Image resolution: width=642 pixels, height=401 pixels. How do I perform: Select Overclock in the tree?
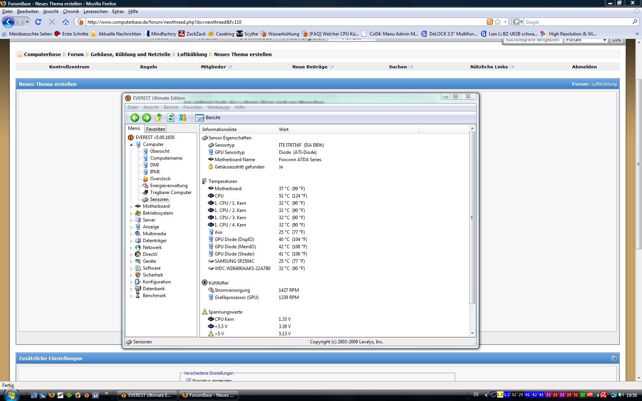point(160,179)
